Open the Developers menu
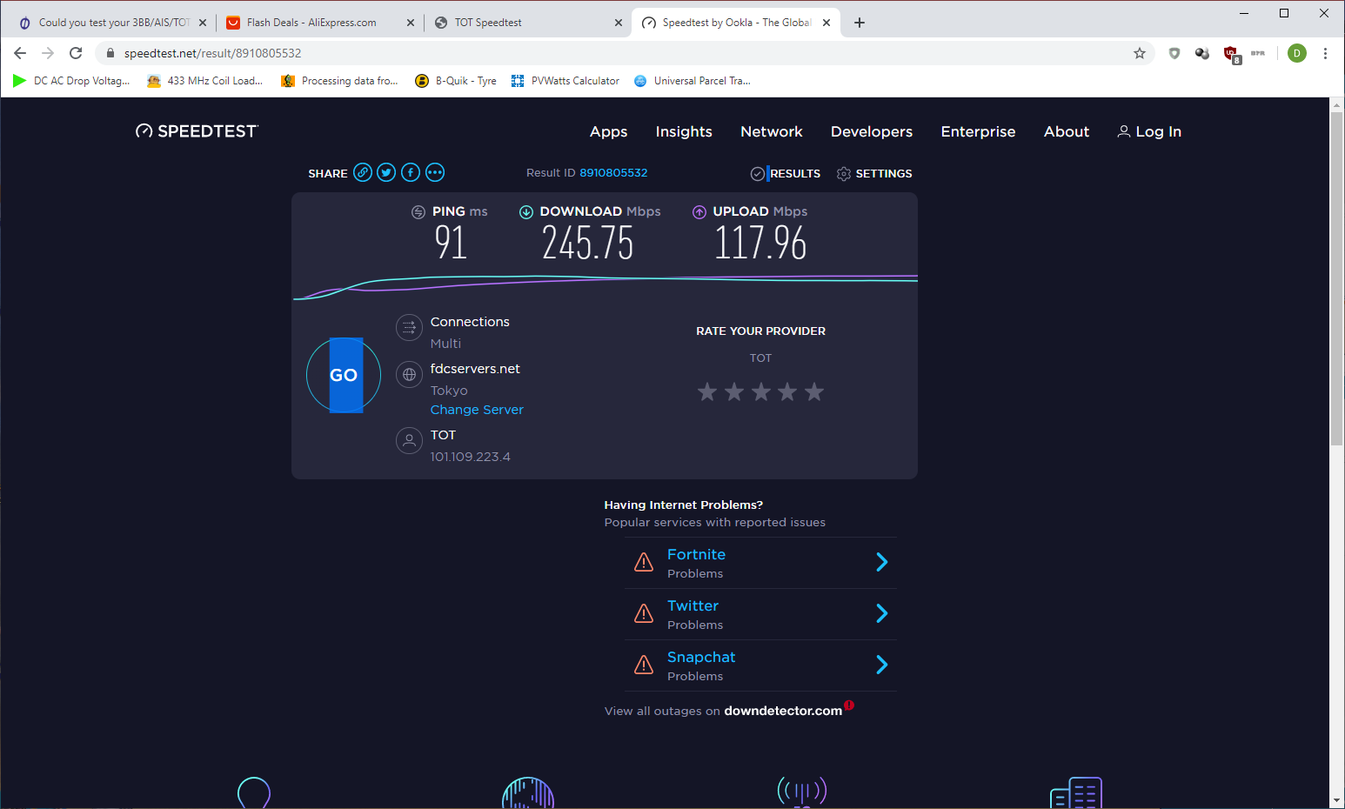Image resolution: width=1345 pixels, height=809 pixels. point(872,131)
